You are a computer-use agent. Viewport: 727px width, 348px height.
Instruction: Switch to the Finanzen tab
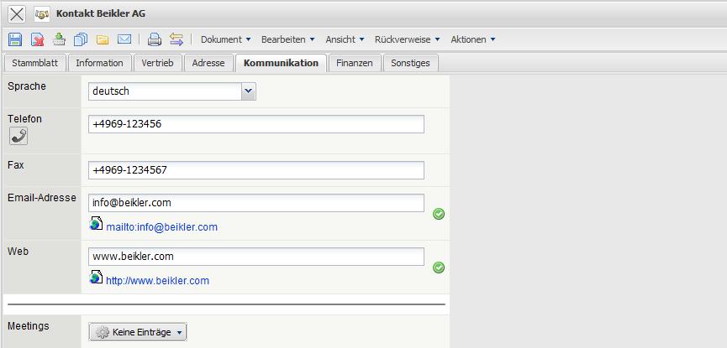point(354,63)
